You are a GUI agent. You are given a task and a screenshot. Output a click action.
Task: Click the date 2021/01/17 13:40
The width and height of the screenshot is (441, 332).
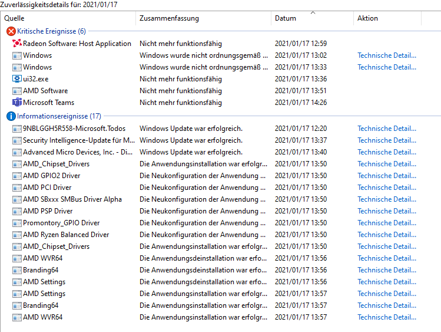(301, 152)
